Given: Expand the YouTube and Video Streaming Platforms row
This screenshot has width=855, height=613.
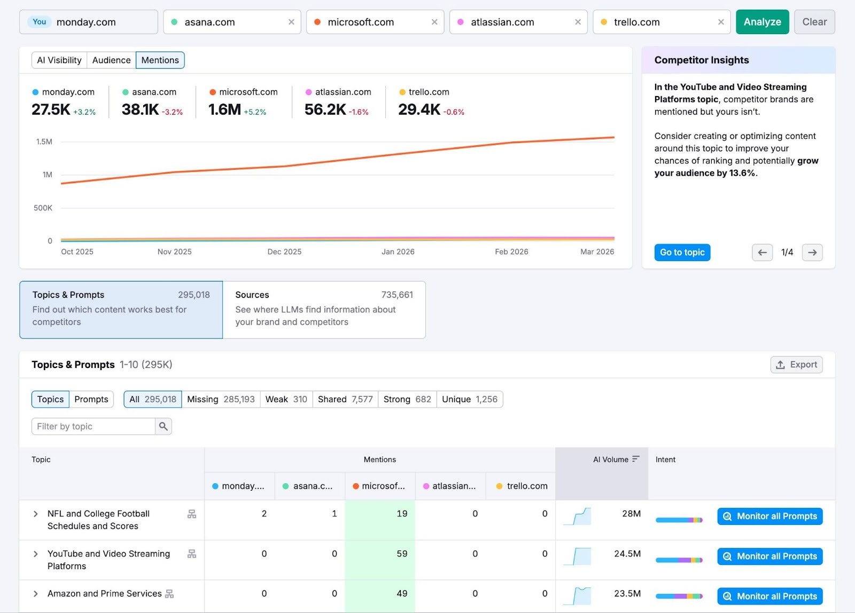Looking at the screenshot, I should (x=35, y=554).
